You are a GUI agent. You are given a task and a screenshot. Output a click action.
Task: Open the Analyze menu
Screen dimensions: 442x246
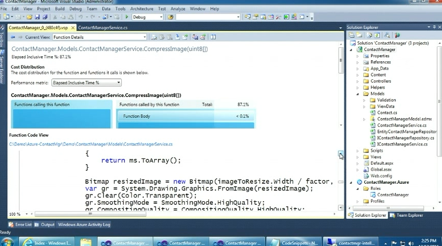click(178, 9)
